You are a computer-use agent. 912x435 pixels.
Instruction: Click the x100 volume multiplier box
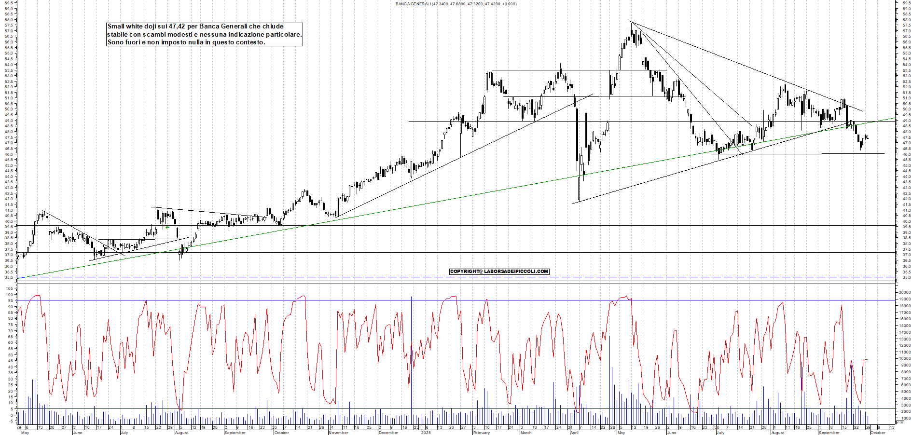click(x=899, y=422)
